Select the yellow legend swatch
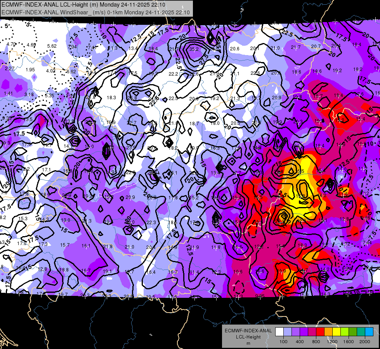Screen dimensions: 380x349 click(337, 332)
